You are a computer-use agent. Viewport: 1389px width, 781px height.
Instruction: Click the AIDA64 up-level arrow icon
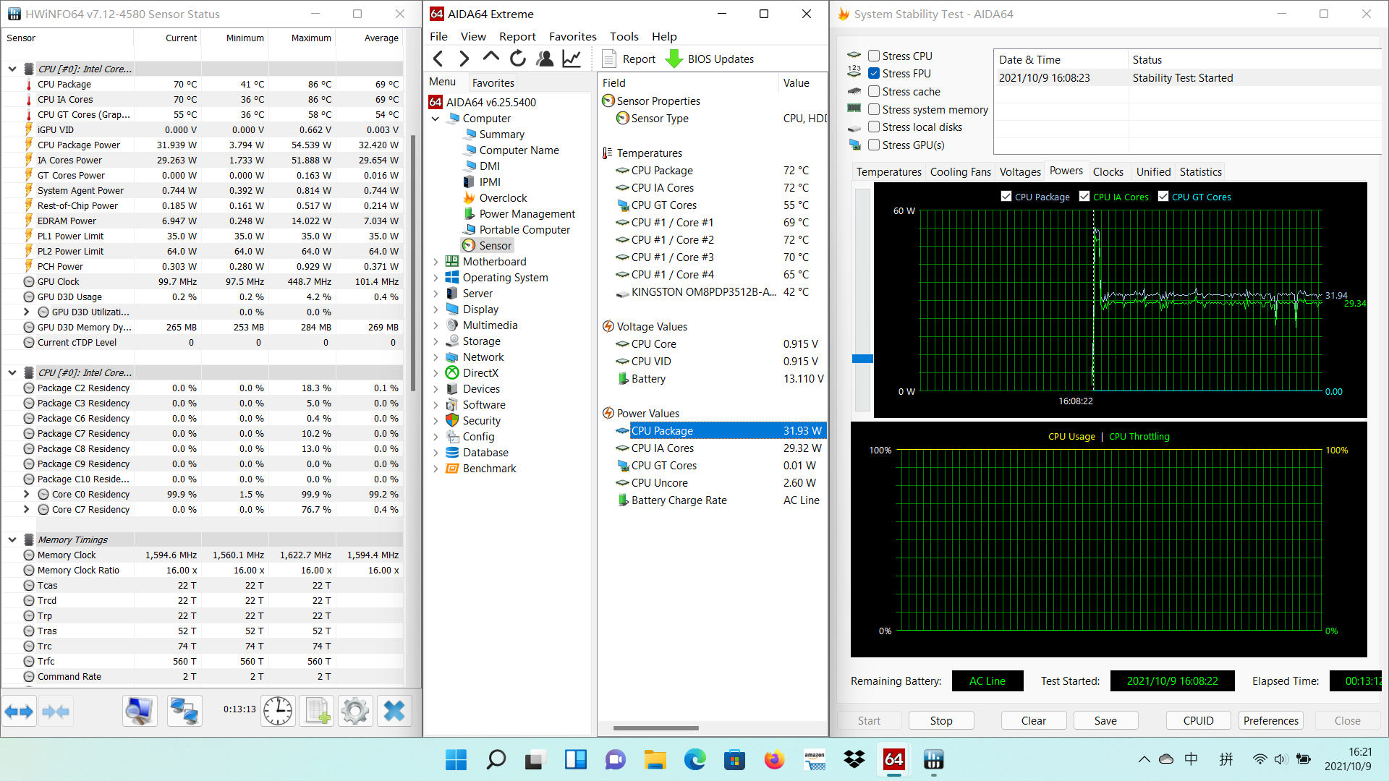point(490,57)
